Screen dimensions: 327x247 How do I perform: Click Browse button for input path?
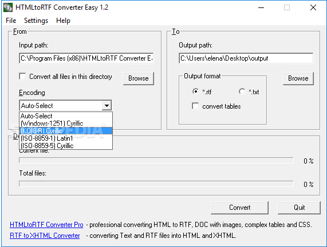[x=139, y=78]
